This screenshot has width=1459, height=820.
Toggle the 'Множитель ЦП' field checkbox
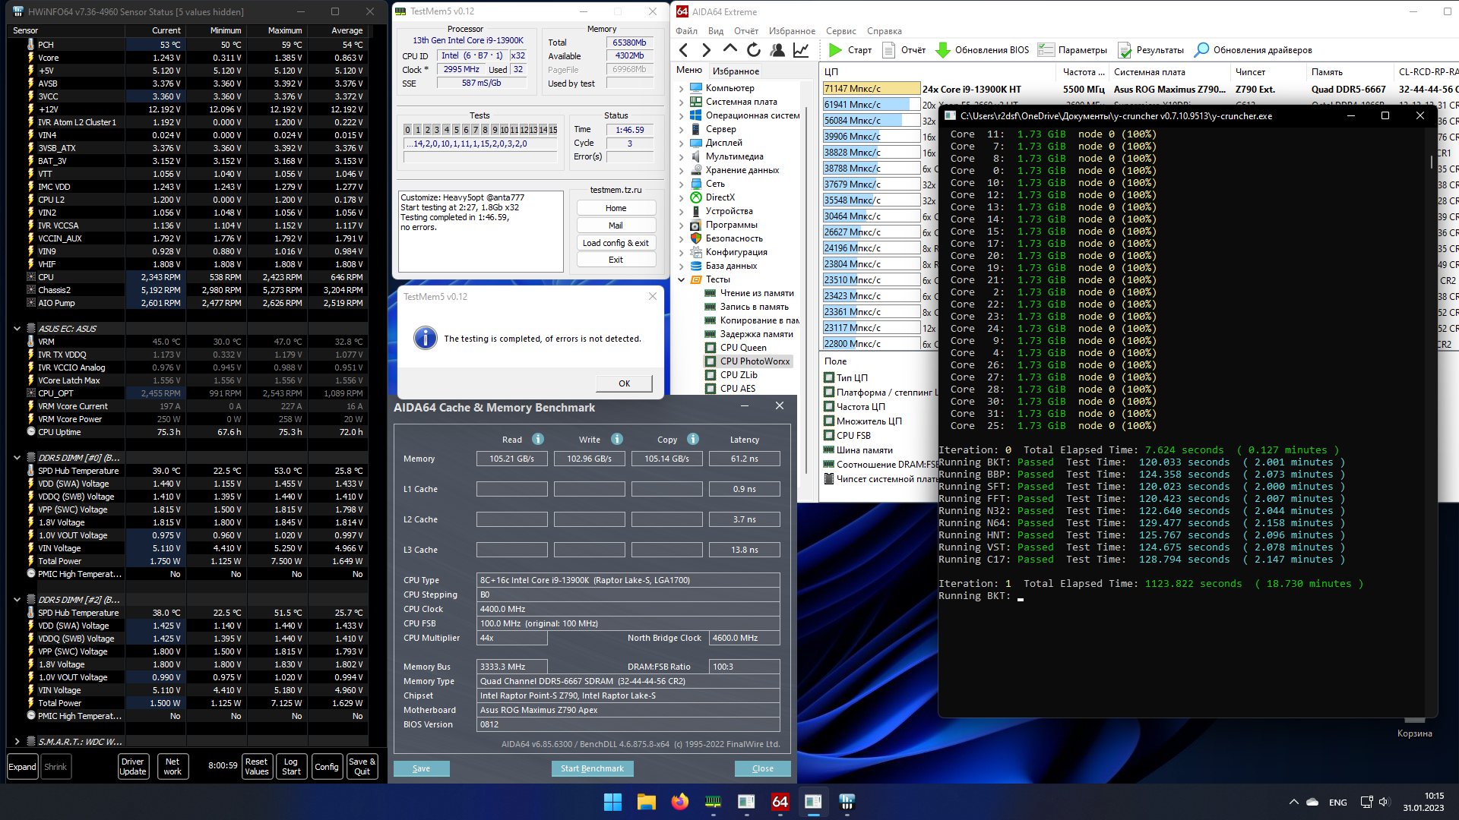829,421
